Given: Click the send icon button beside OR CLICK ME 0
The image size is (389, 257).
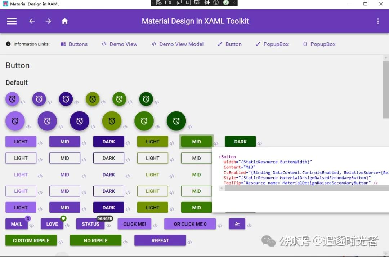Looking at the screenshot, I should [237, 224].
